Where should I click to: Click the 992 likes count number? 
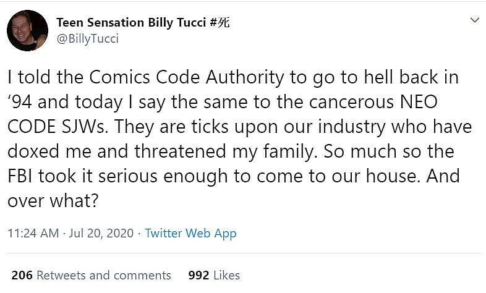198,275
